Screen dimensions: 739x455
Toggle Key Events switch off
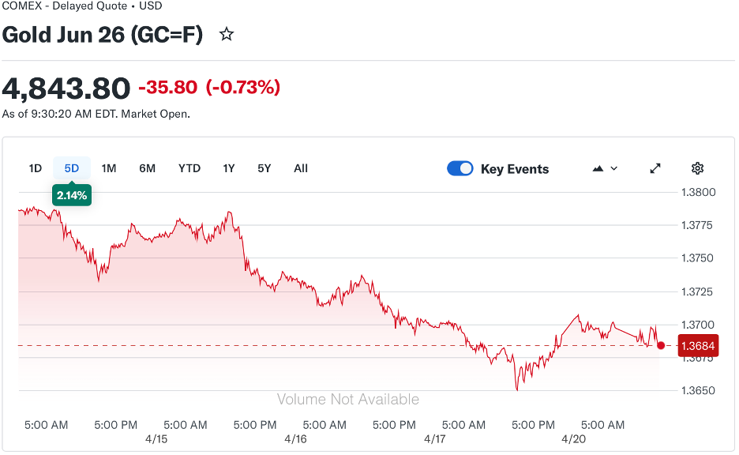pos(460,168)
